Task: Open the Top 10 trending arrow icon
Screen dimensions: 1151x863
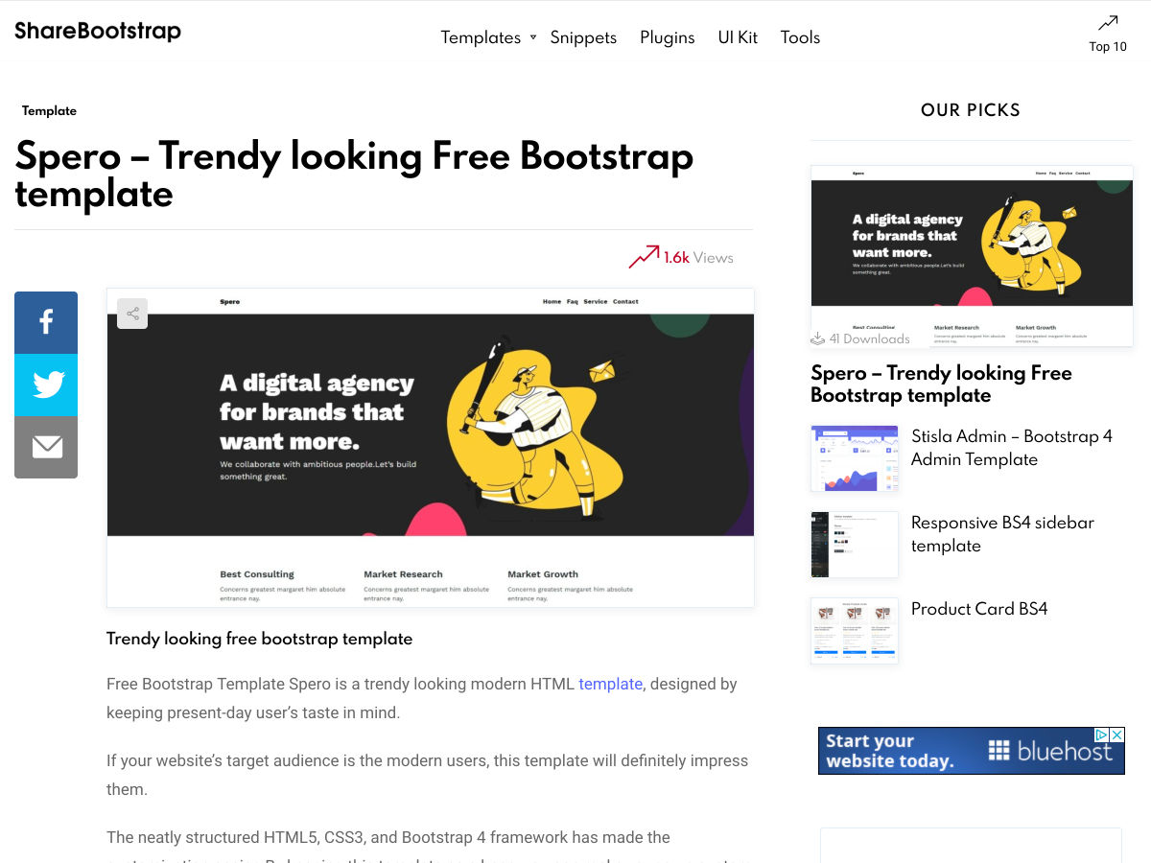Action: click(1108, 23)
